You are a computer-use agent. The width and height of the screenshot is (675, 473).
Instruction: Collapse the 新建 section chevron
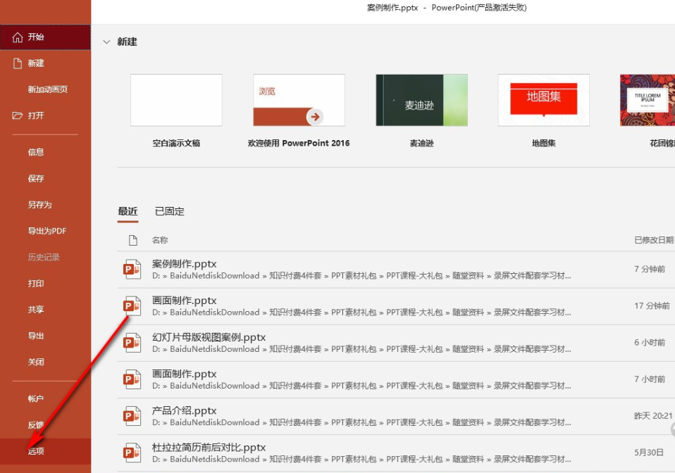point(107,42)
